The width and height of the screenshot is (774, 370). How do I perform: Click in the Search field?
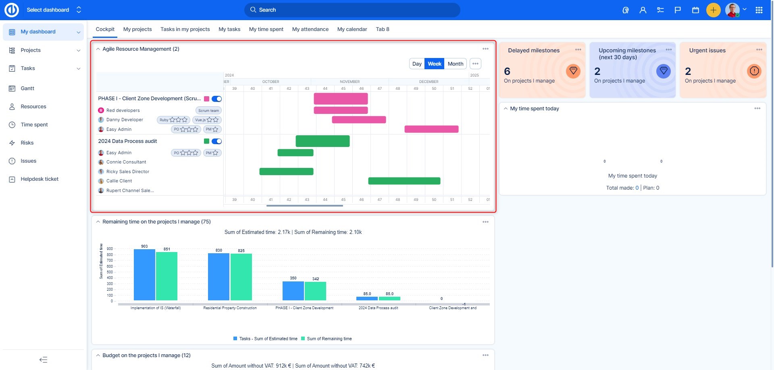coord(352,10)
